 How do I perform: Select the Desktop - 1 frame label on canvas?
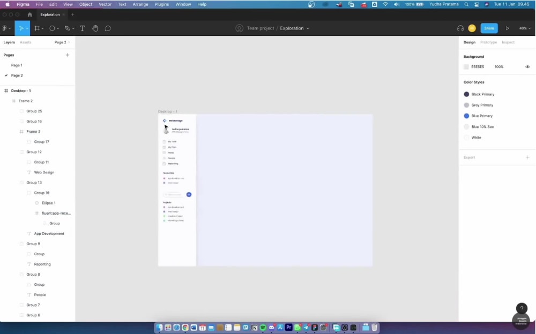tap(167, 112)
